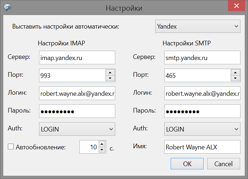Decrease the auto-refresh interval with the down arrow
The image size is (248, 179).
coord(102,150)
